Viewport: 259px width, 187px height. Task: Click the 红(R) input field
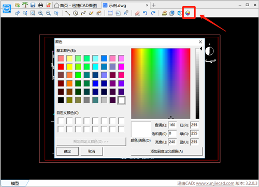pyautogui.click(x=194, y=125)
